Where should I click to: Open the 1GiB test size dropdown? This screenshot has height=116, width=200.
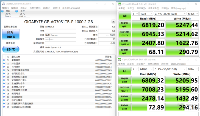click(146, 13)
